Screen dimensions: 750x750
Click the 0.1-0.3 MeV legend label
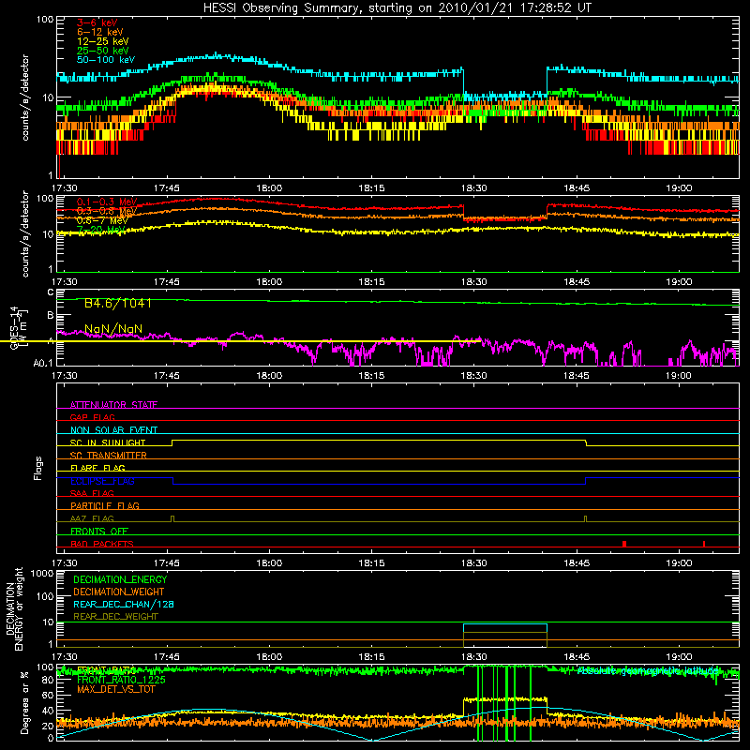(x=107, y=202)
